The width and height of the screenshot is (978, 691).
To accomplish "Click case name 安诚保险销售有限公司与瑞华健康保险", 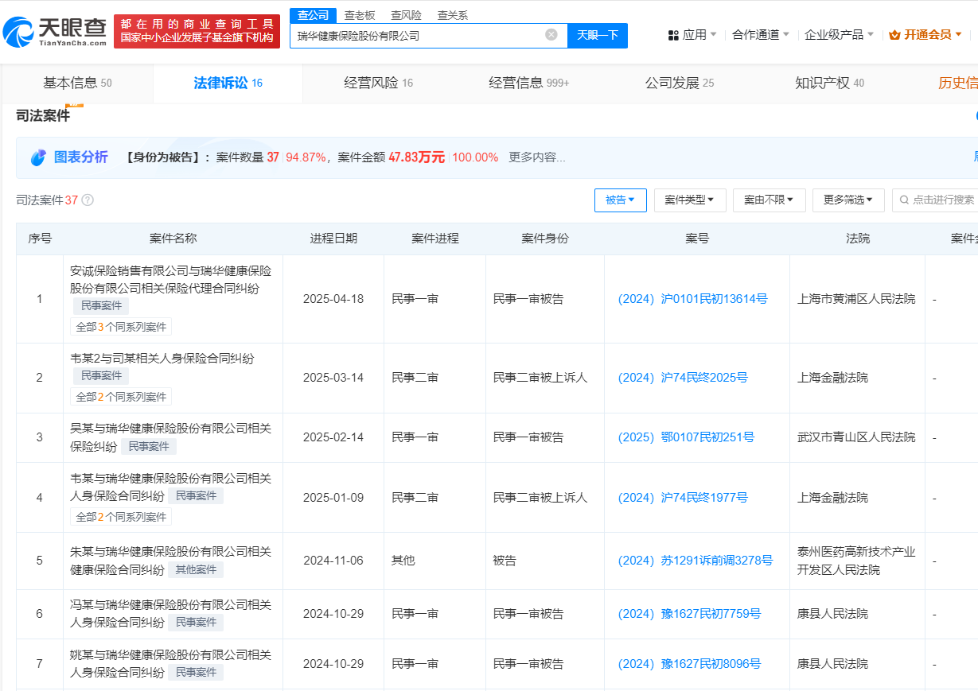I will [x=170, y=280].
